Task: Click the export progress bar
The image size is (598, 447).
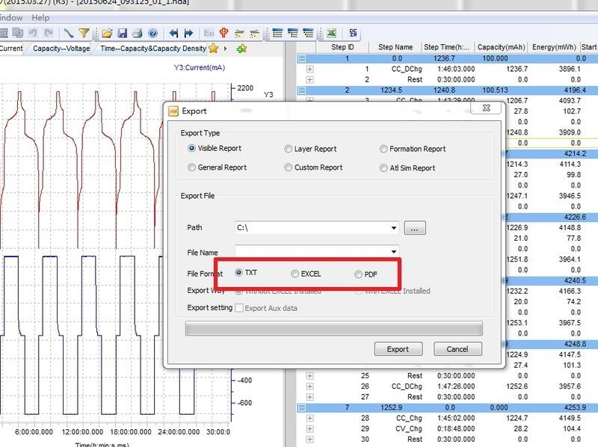Action: [x=333, y=328]
